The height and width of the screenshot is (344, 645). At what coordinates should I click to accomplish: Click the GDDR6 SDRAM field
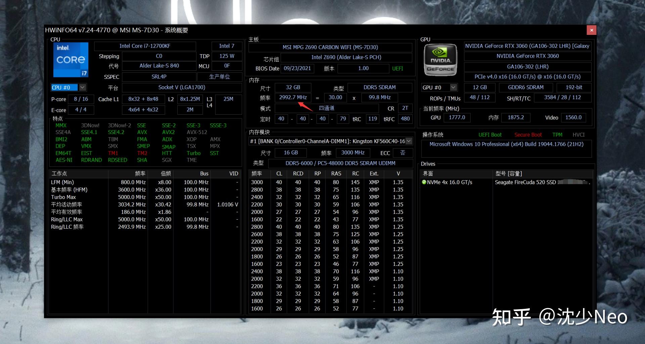pos(526,87)
